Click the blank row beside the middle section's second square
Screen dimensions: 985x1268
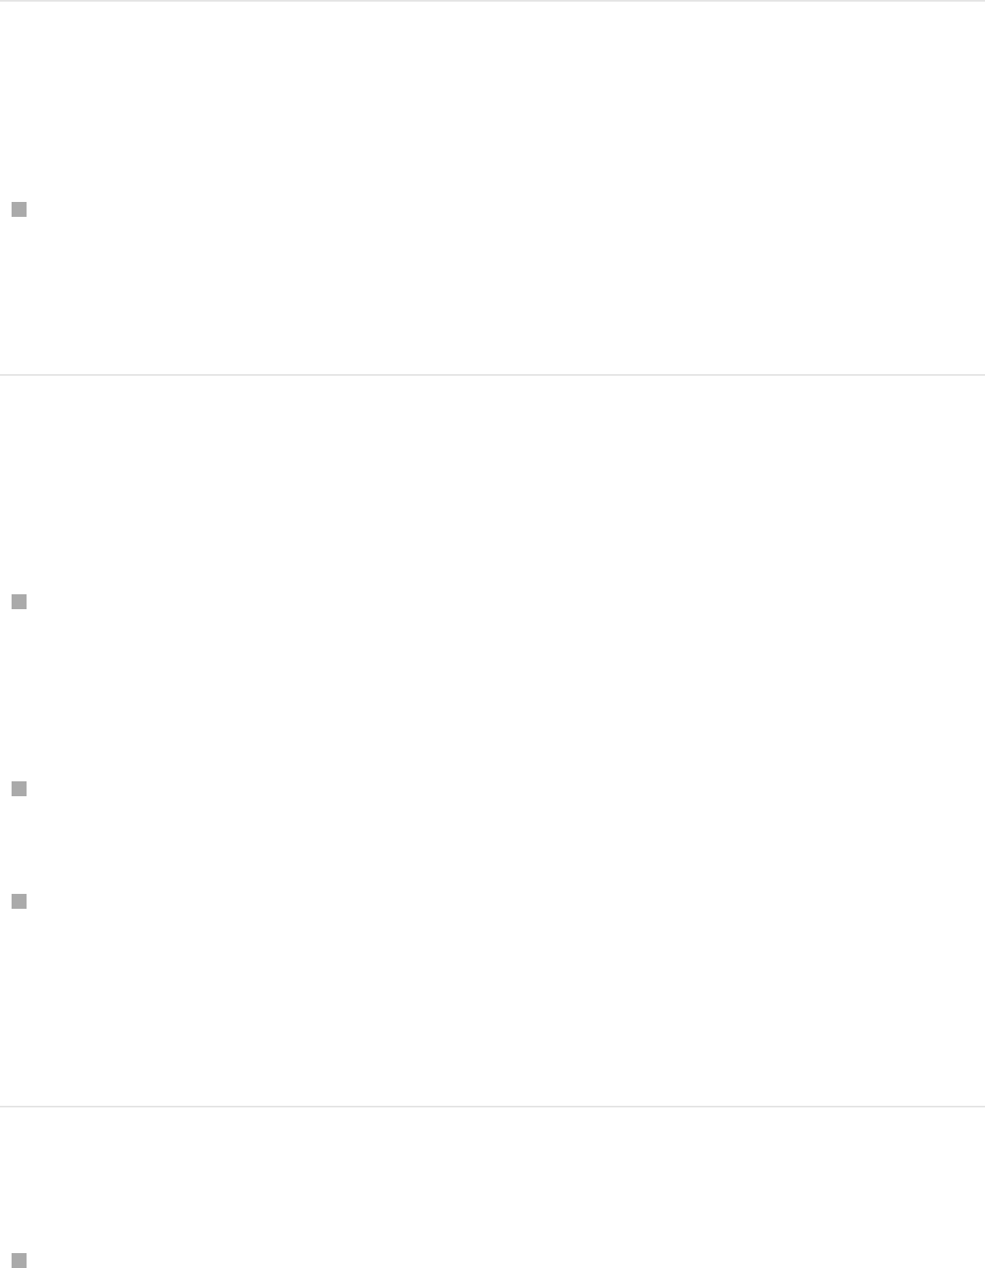click(x=506, y=789)
